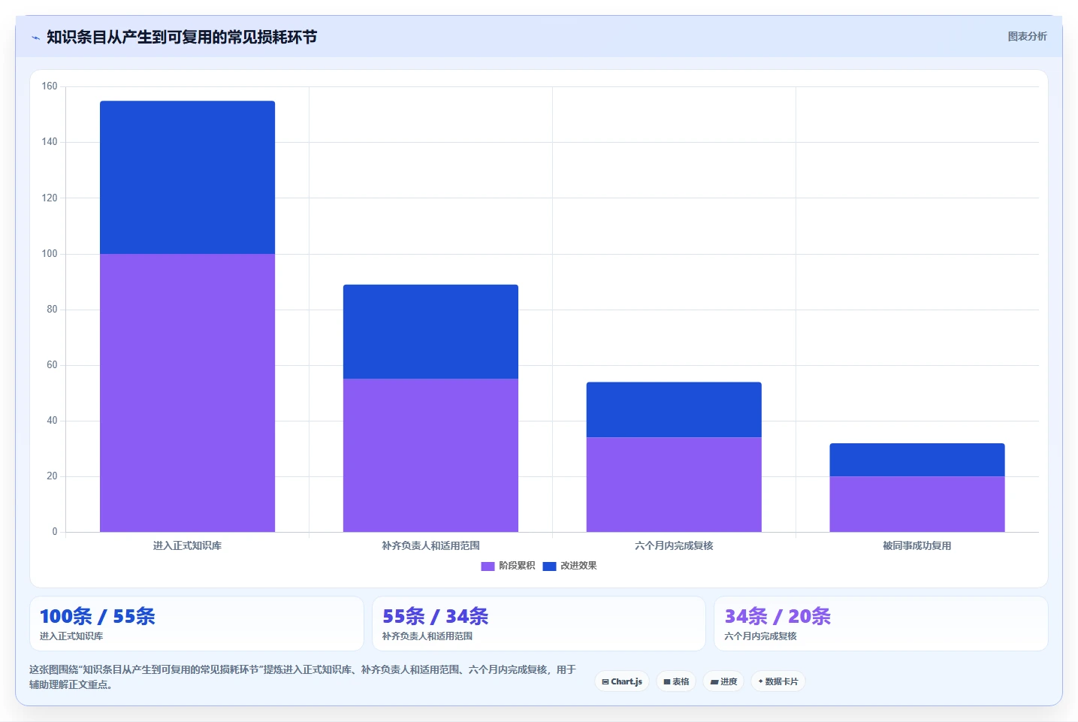The height and width of the screenshot is (722, 1078).
Task: Click the 进度 tag
Action: tap(723, 681)
